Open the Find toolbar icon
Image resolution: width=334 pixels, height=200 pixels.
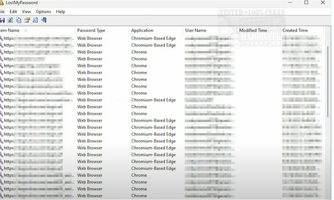(x=35, y=20)
